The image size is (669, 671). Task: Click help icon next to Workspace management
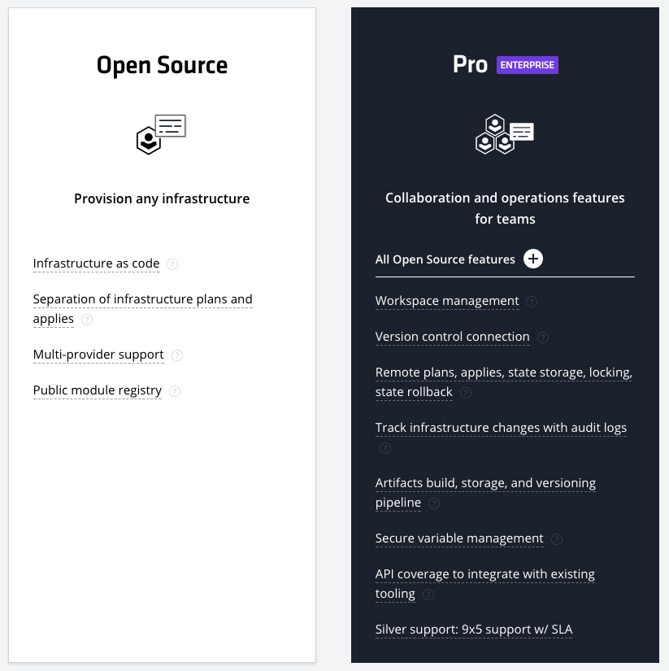click(x=532, y=302)
